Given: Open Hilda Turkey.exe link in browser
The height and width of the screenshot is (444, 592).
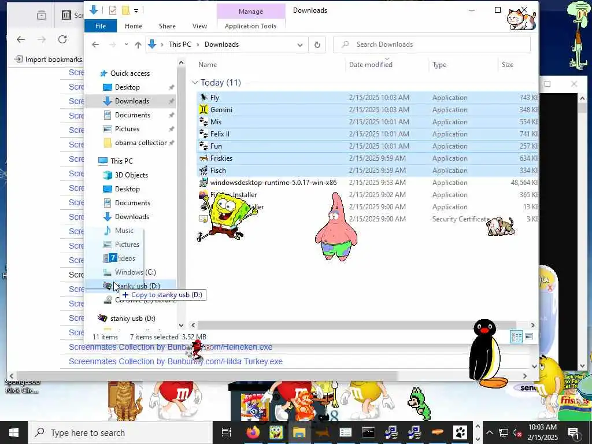Looking at the screenshot, I should (x=176, y=361).
